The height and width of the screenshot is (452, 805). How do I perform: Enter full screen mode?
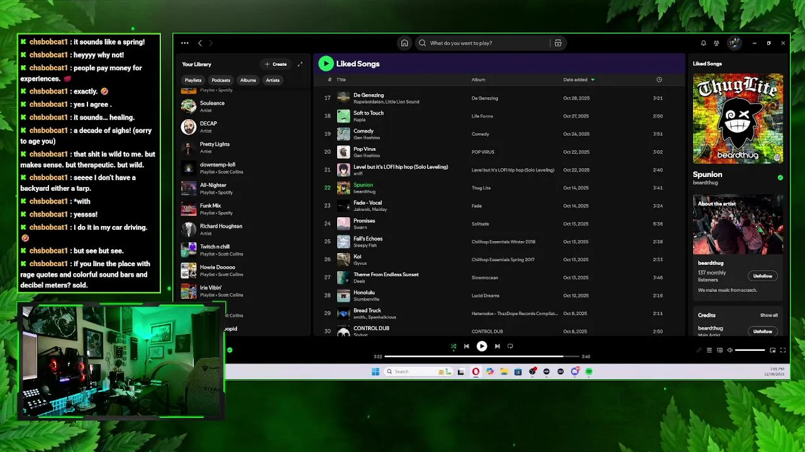(x=783, y=350)
